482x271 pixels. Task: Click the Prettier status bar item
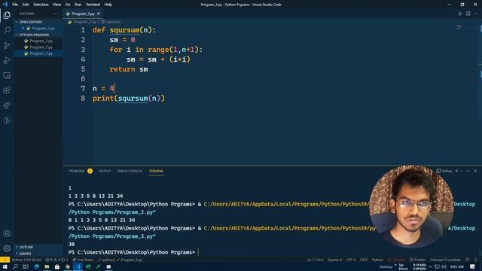coord(417,260)
